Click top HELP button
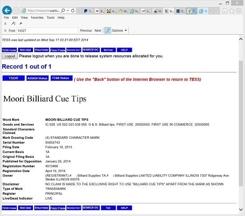This screenshot has width=245, height=216. coord(124,50)
